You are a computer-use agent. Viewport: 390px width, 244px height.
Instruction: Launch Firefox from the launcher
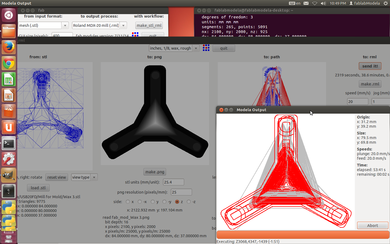click(9, 47)
